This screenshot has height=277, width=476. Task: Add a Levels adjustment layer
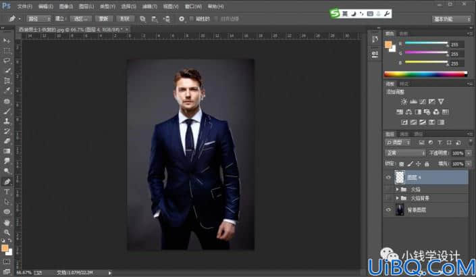[x=413, y=101]
